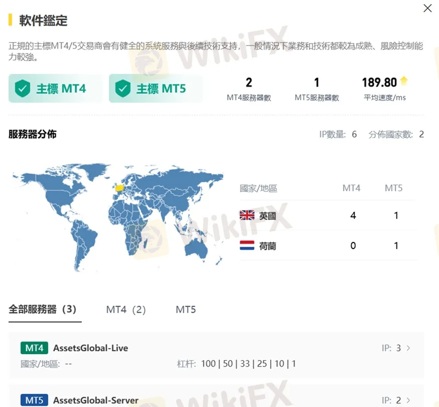Image resolution: width=439 pixels, height=407 pixels.
Task: Click the leverage value 100 for AssetsGlobal-Live
Action: pyautogui.click(x=208, y=363)
